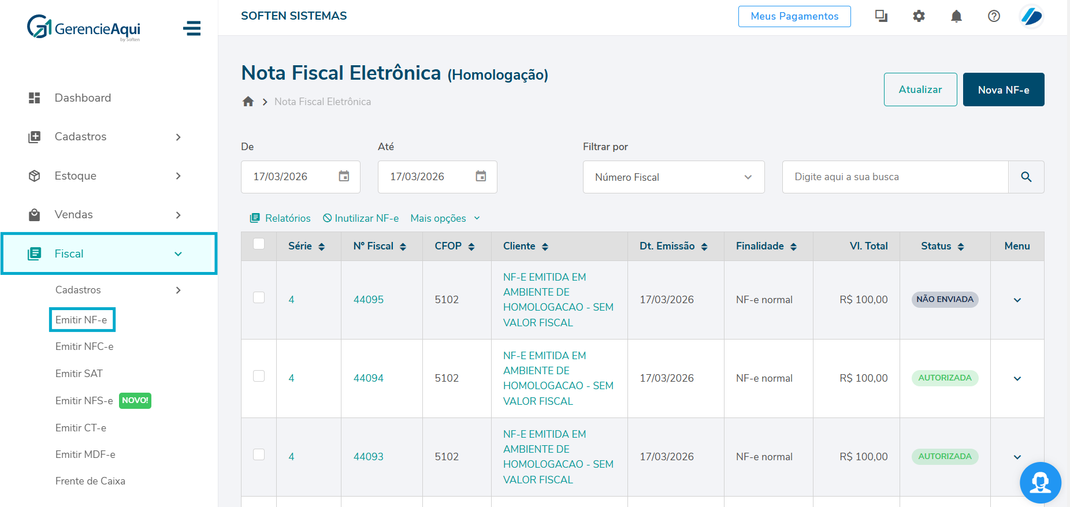Open the 'Número Fiscal' filter dropdown
The width and height of the screenshot is (1070, 507).
[673, 177]
